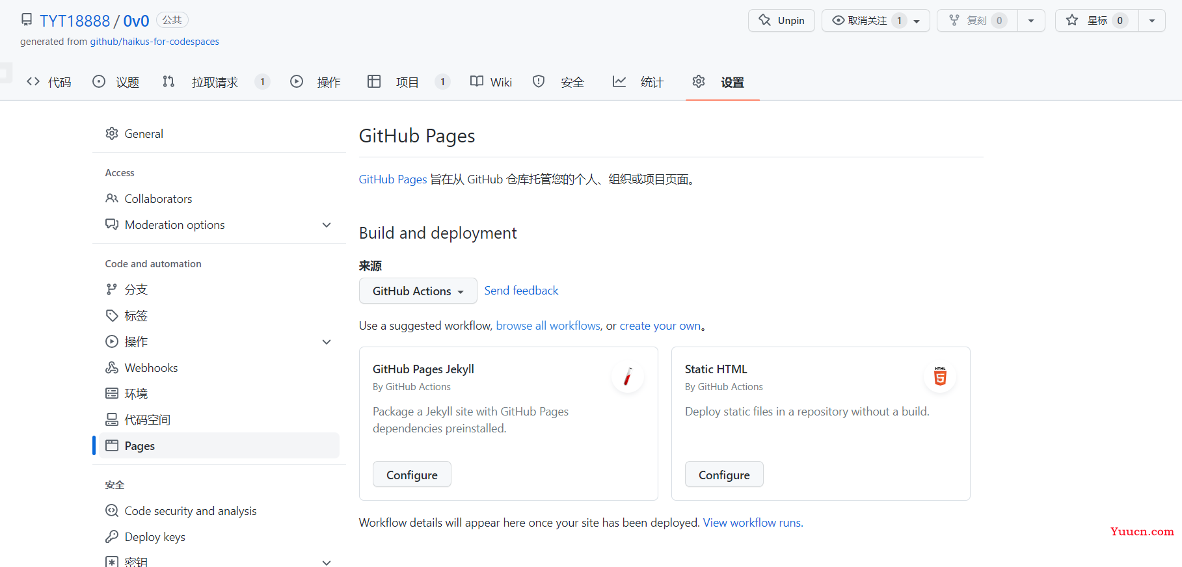Click Configure for Static HTML
Screen dimensions: 1182x567
point(724,475)
